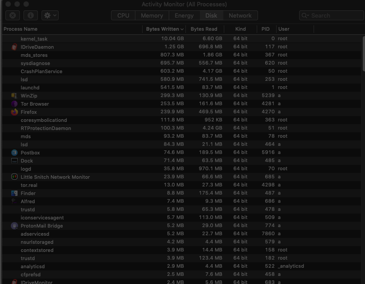Click the Alfred process icon
The height and width of the screenshot is (284, 365).
[14, 201]
